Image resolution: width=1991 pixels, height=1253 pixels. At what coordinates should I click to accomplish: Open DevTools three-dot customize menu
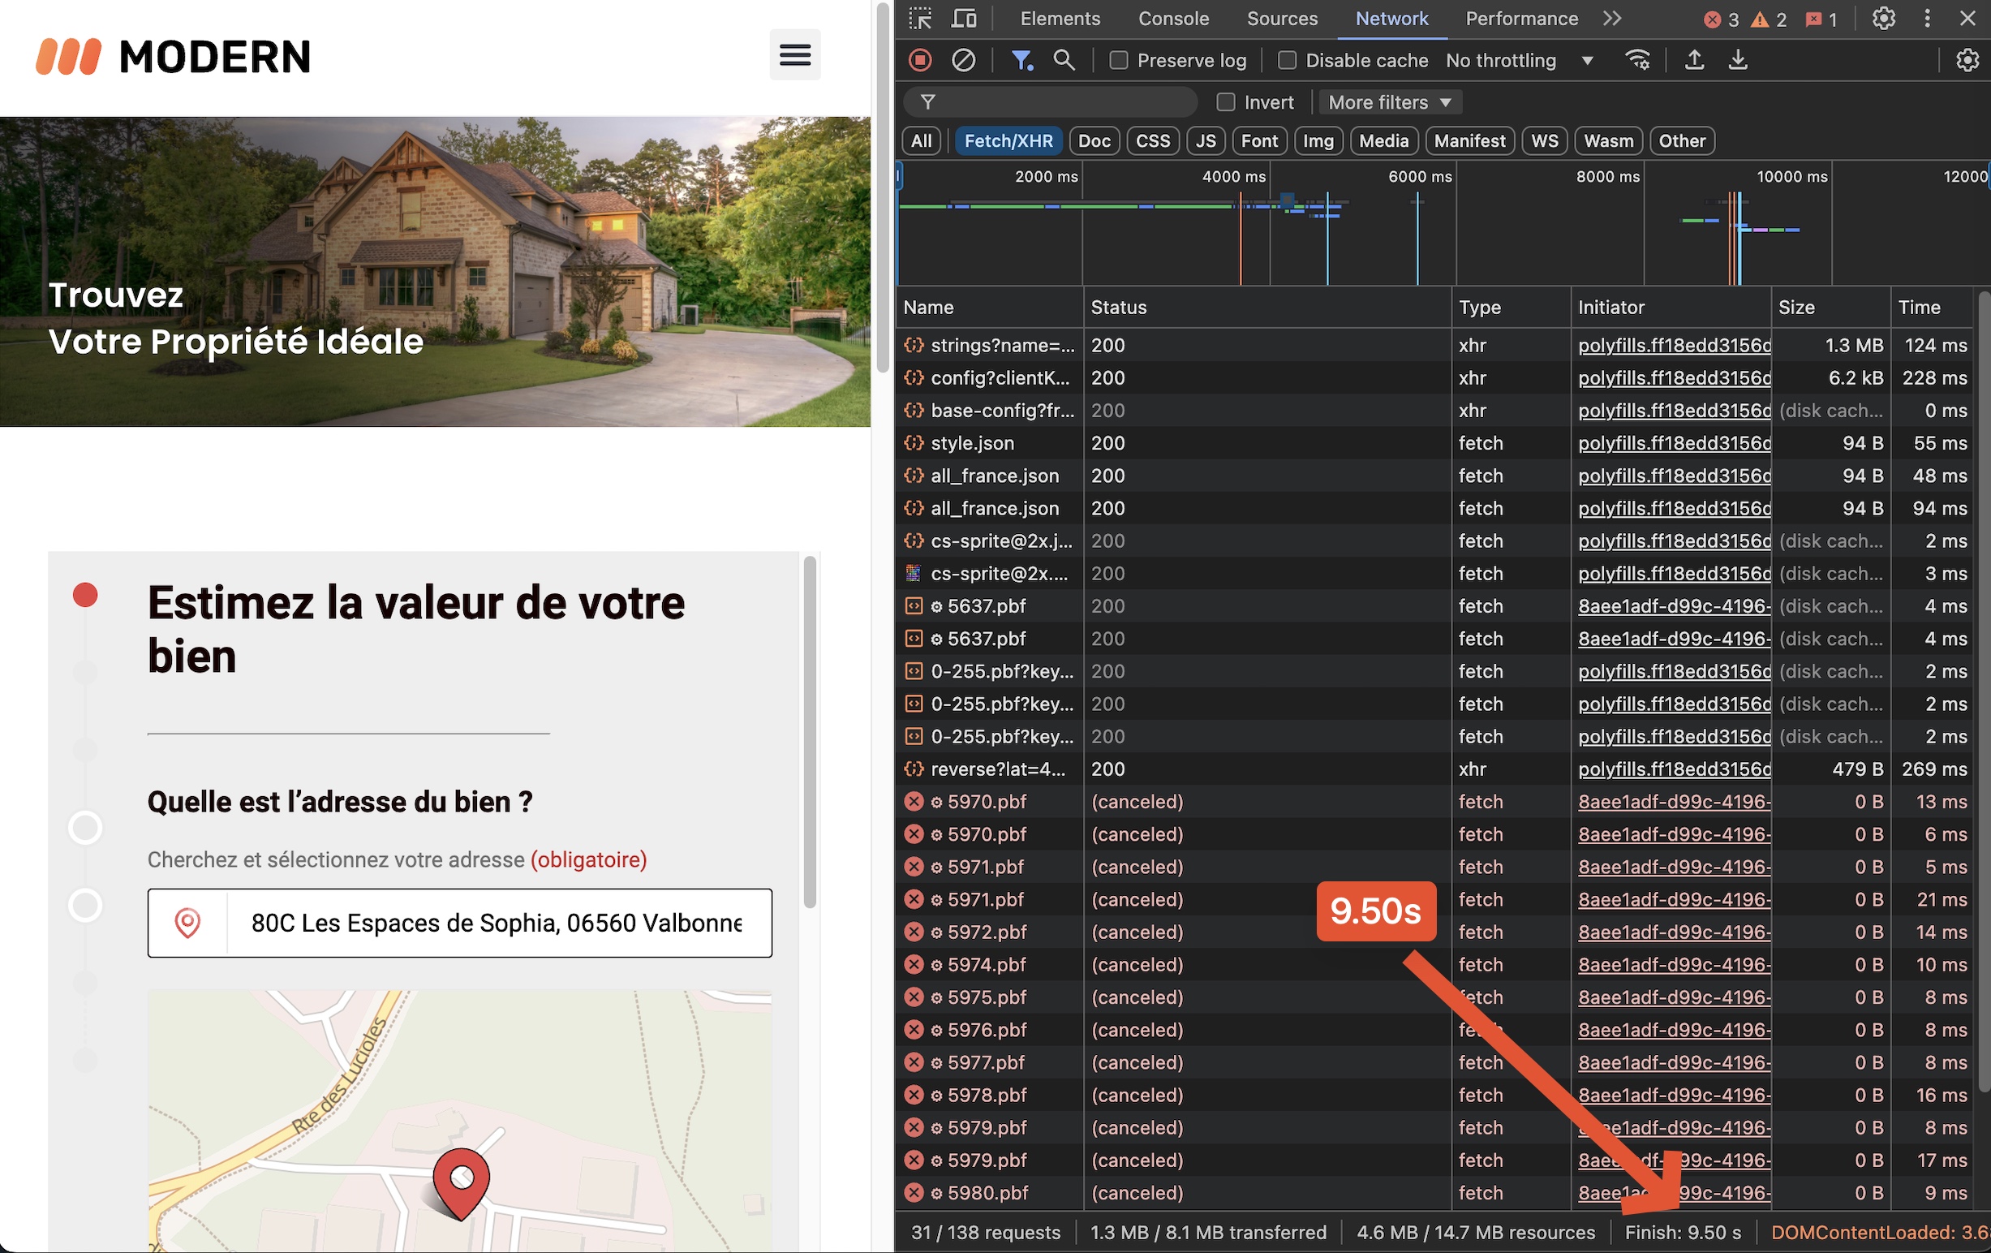(1928, 18)
